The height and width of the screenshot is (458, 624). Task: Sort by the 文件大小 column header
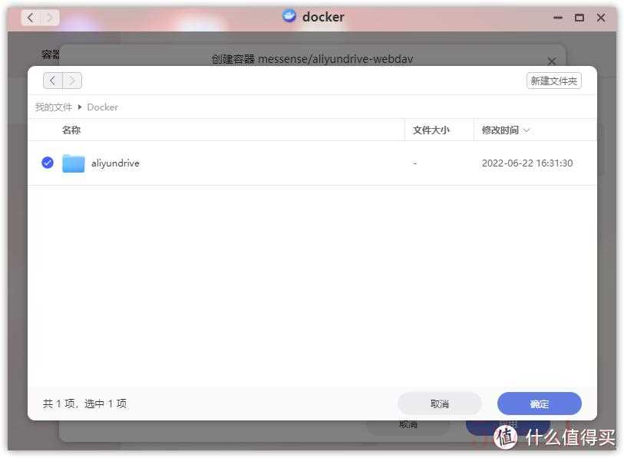[x=431, y=130]
